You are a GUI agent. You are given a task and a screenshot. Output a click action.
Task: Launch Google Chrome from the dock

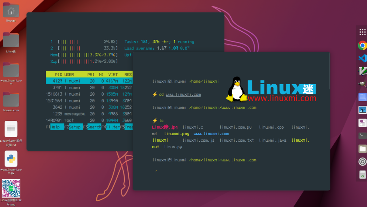362,45
